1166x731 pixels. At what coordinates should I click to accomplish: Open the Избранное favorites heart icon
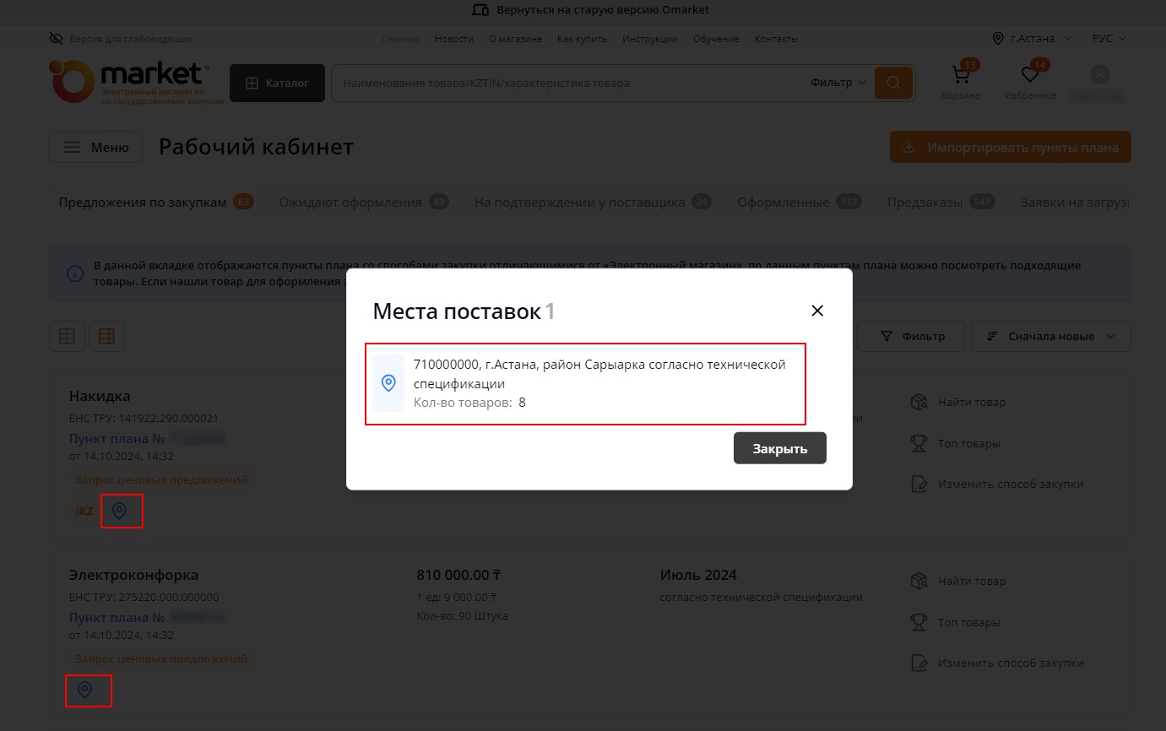1030,77
